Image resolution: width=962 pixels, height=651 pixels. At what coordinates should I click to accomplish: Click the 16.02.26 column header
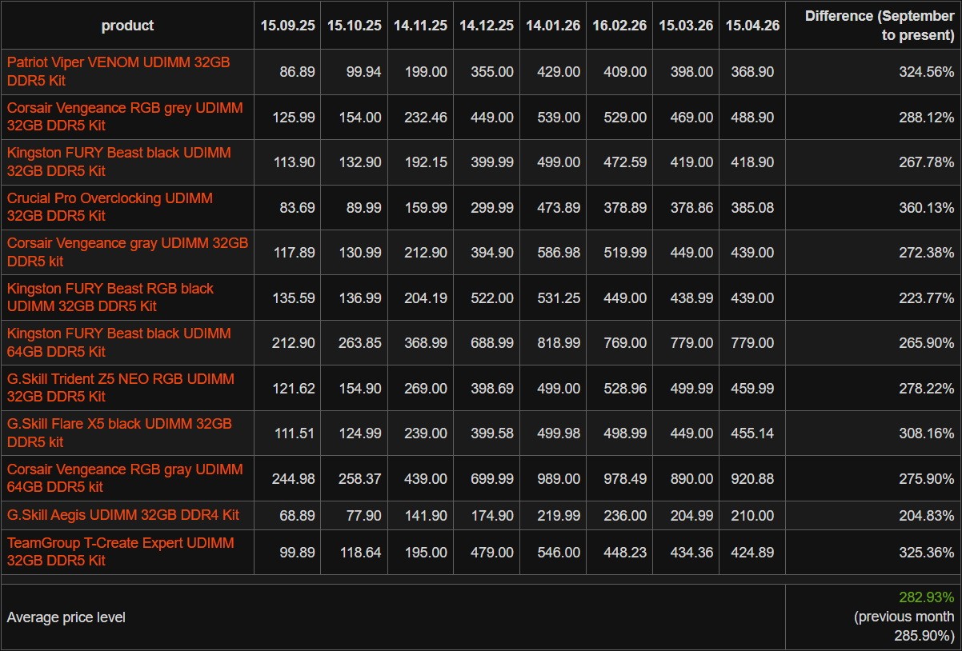pyautogui.click(x=619, y=26)
